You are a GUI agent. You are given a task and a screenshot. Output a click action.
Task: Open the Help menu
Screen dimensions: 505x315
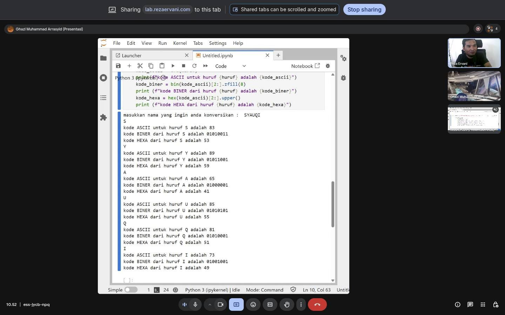click(238, 43)
